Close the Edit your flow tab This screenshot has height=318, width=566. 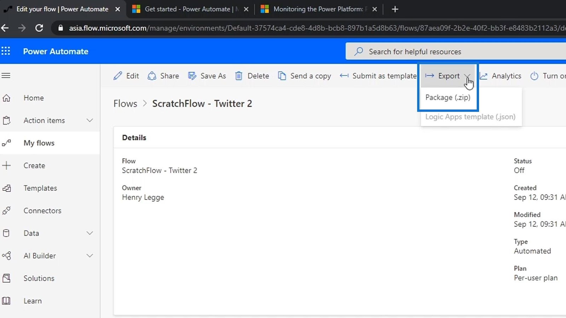coord(118,9)
